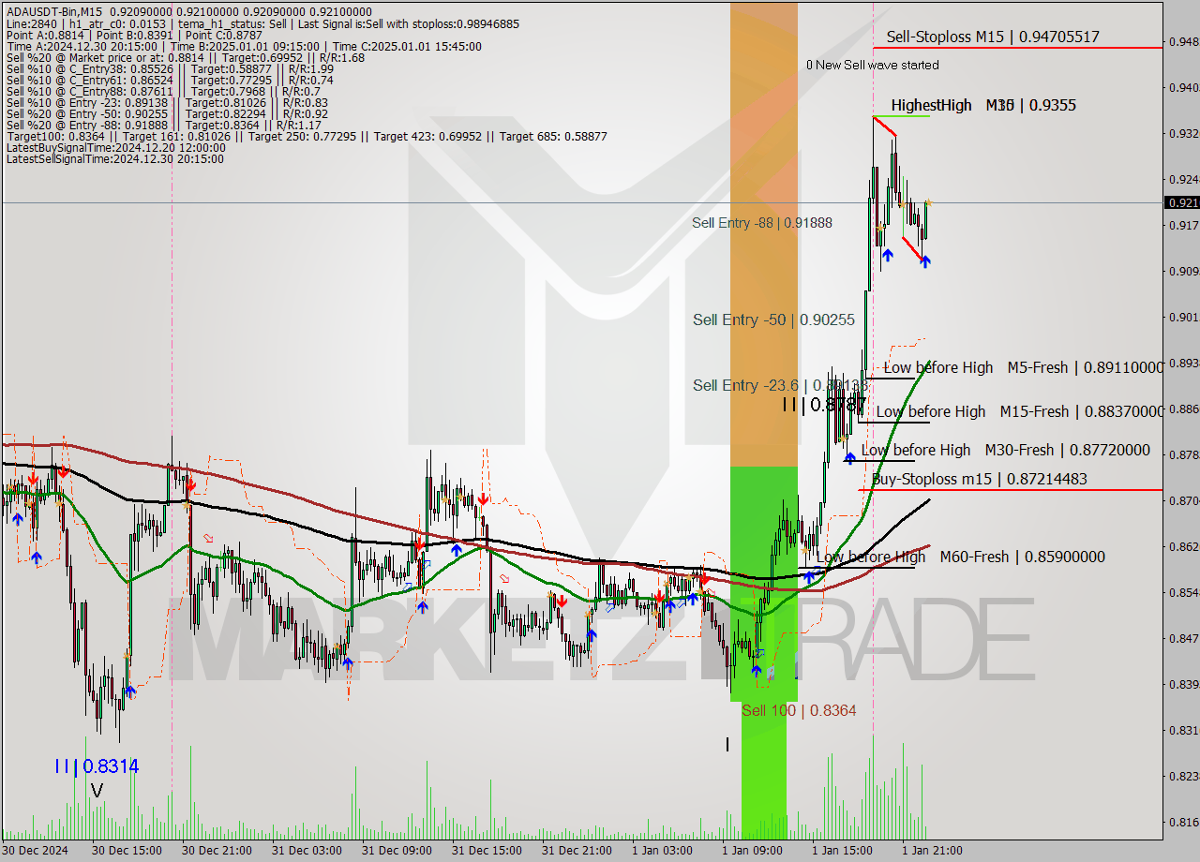Click the 1 Jan 03:00 time label
This screenshot has height=862, width=1200.
click(x=663, y=851)
